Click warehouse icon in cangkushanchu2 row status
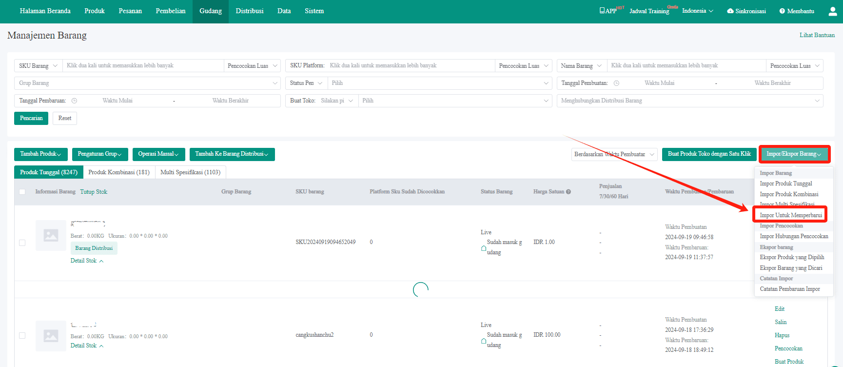The height and width of the screenshot is (367, 843). point(484,341)
